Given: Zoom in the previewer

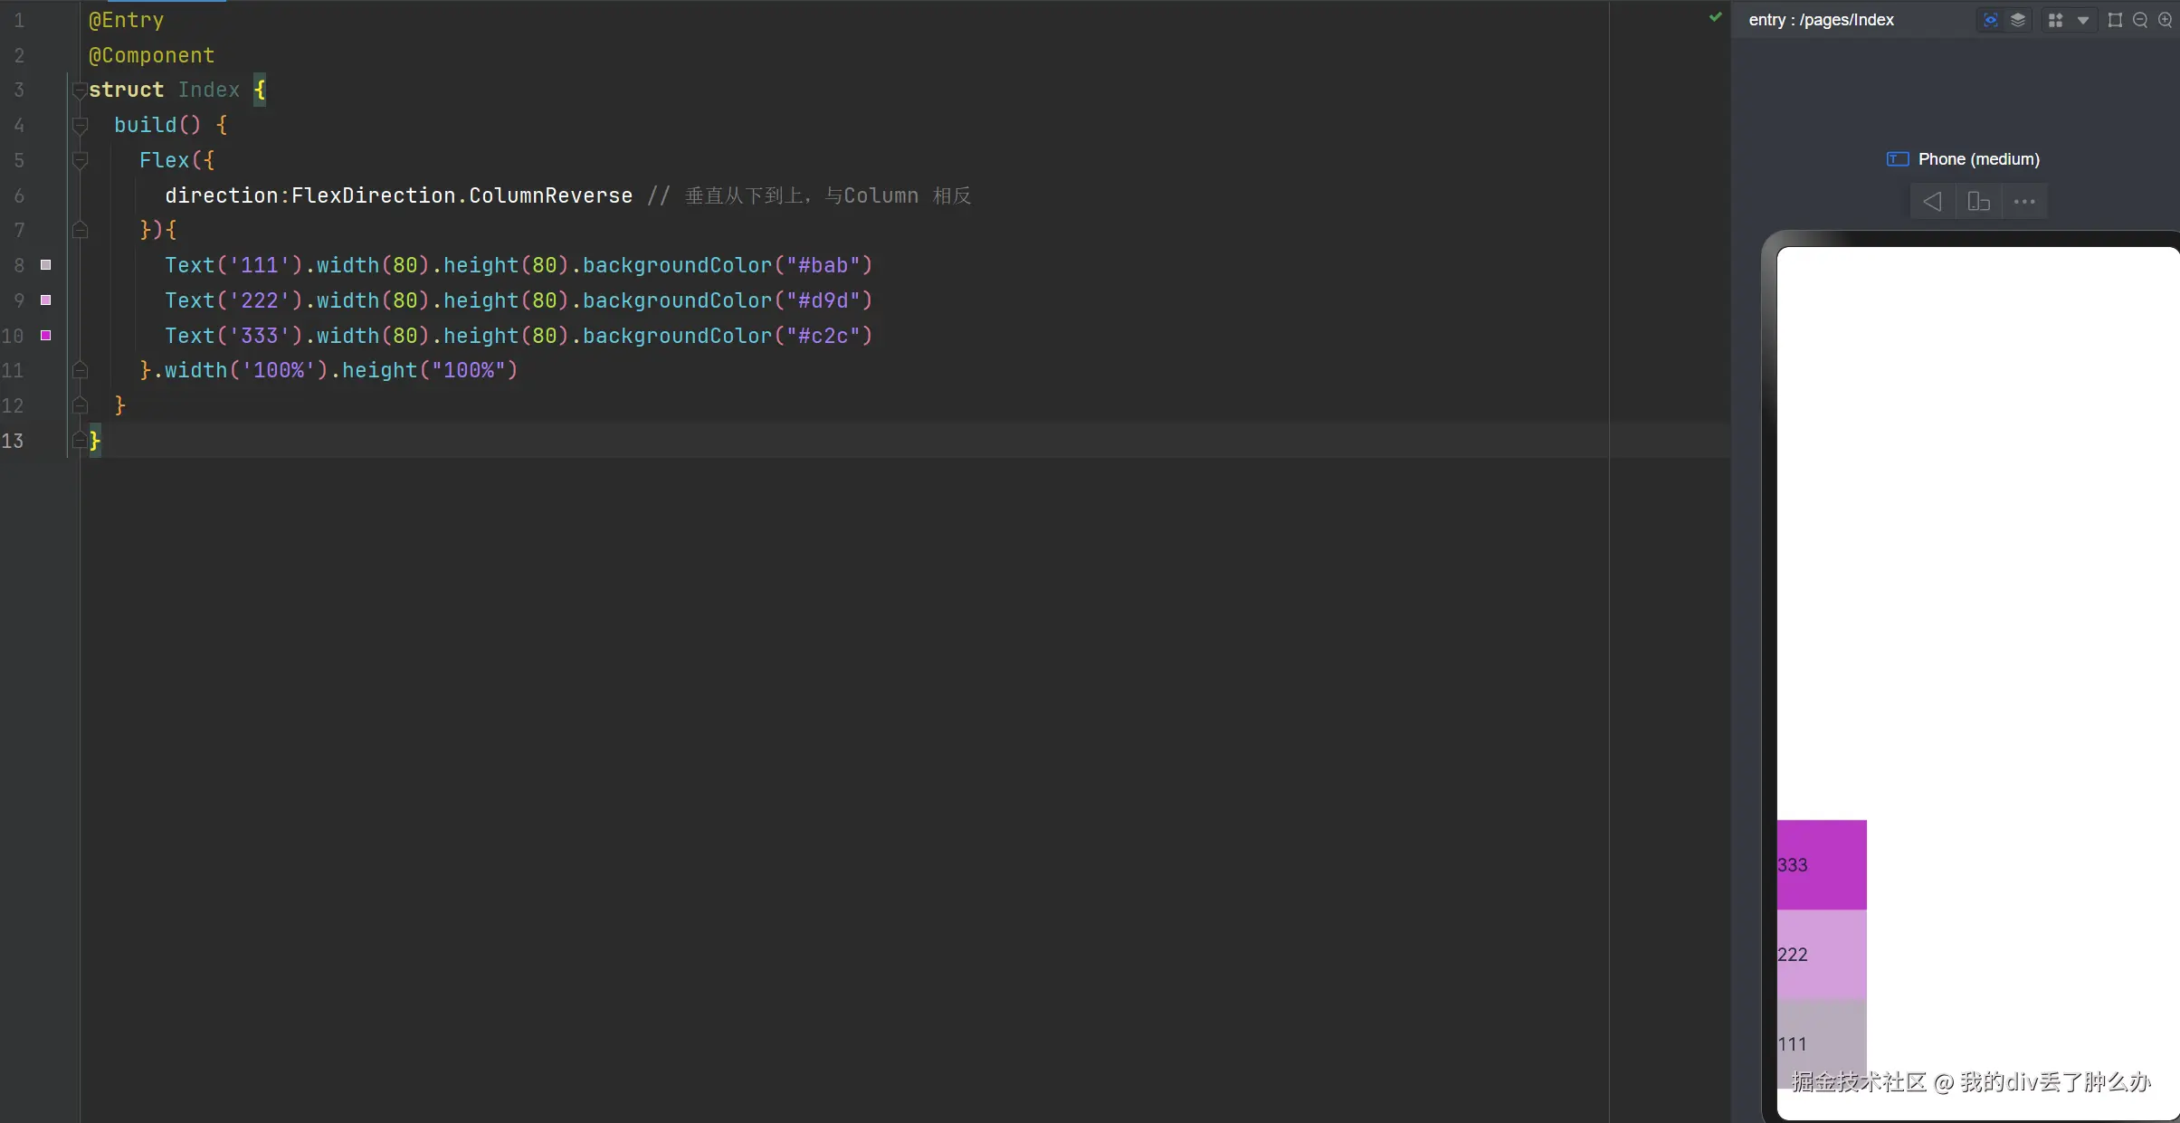Looking at the screenshot, I should click(x=2166, y=20).
